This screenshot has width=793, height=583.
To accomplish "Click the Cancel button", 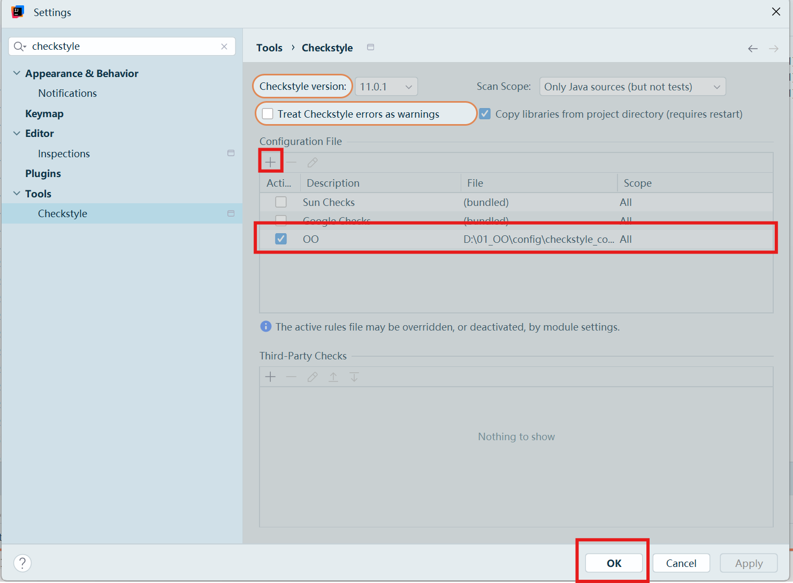I will coord(681,563).
